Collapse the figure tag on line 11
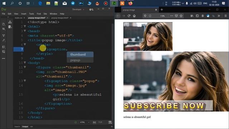Screen dimensions: 229x129 coord(25,67)
